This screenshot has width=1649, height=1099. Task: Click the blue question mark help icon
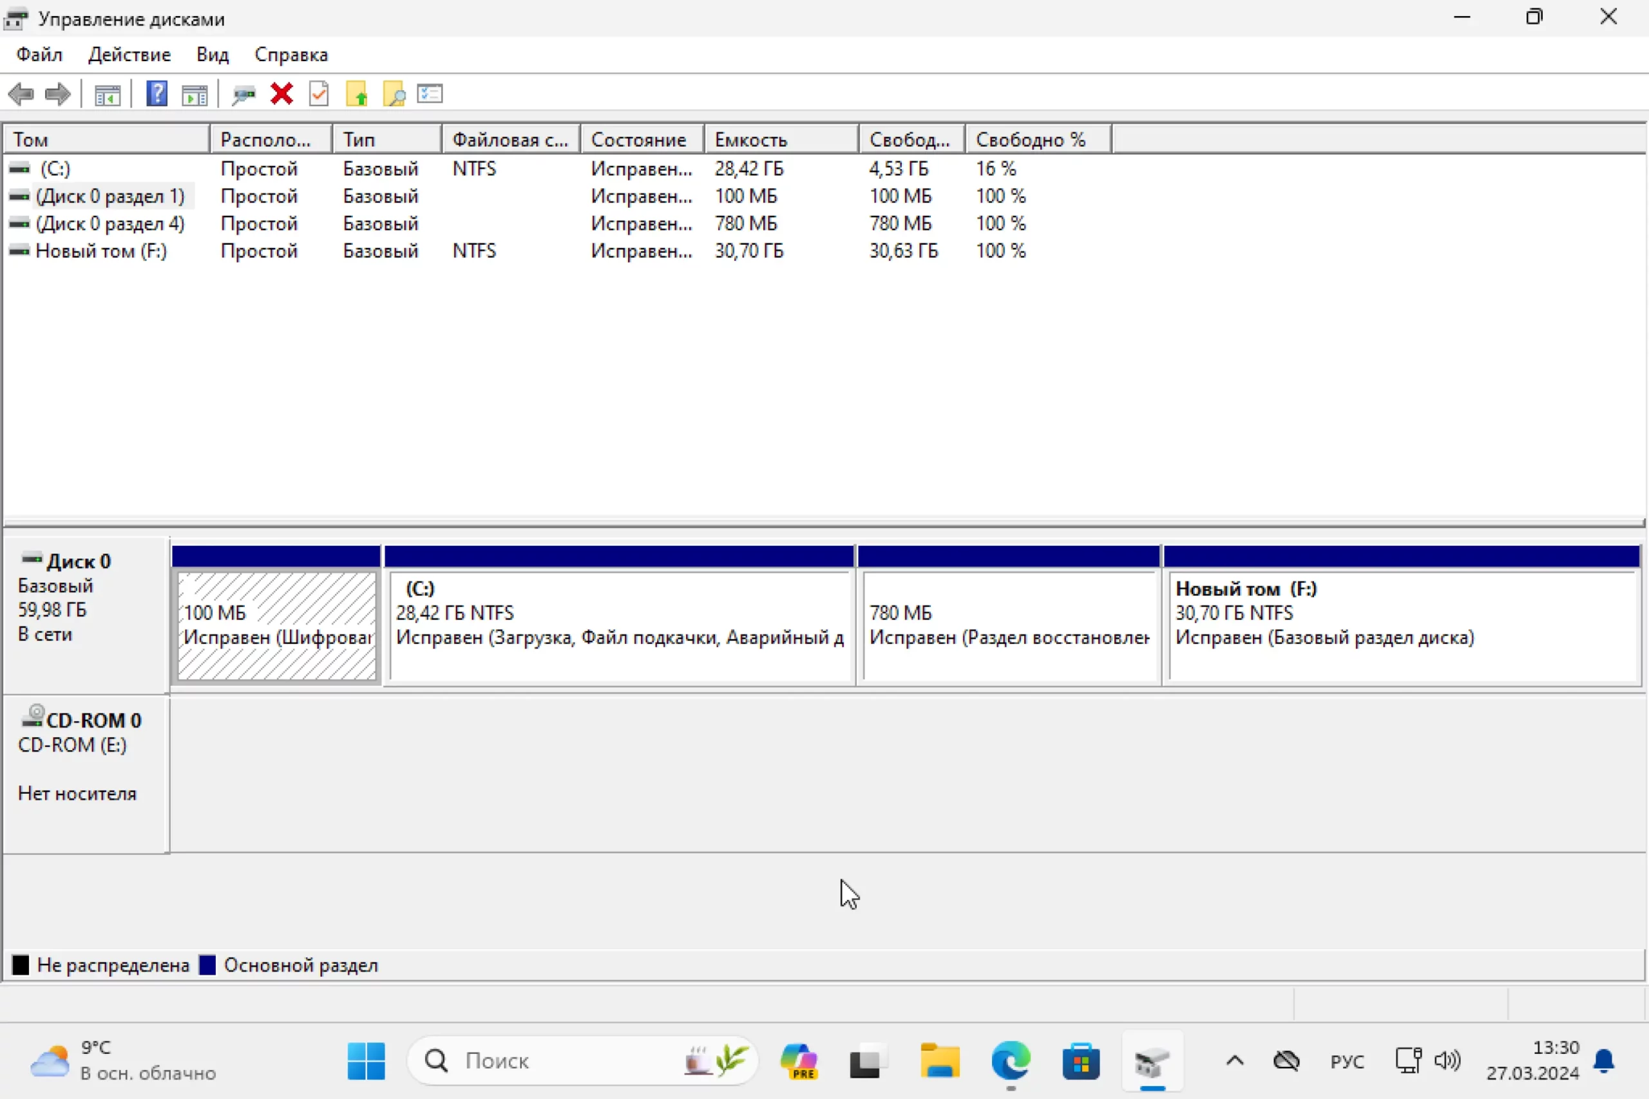pos(157,94)
